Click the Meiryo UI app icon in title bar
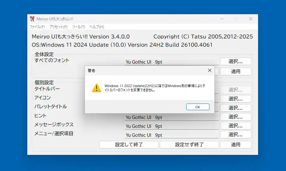286x171 pixels. pos(32,19)
